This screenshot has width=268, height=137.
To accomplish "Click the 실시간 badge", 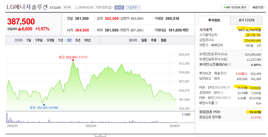I will 119,7.
